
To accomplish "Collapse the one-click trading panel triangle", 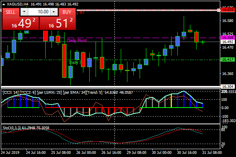I will (4, 4).
